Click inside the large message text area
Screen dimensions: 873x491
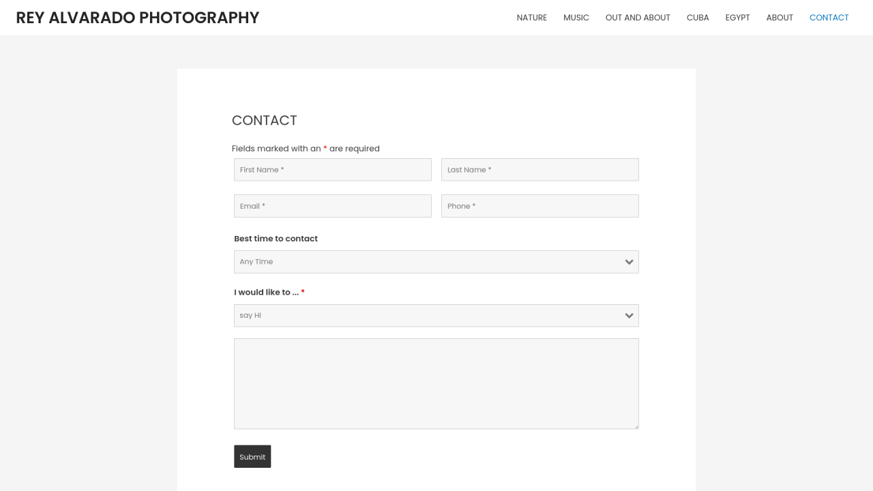(x=436, y=383)
